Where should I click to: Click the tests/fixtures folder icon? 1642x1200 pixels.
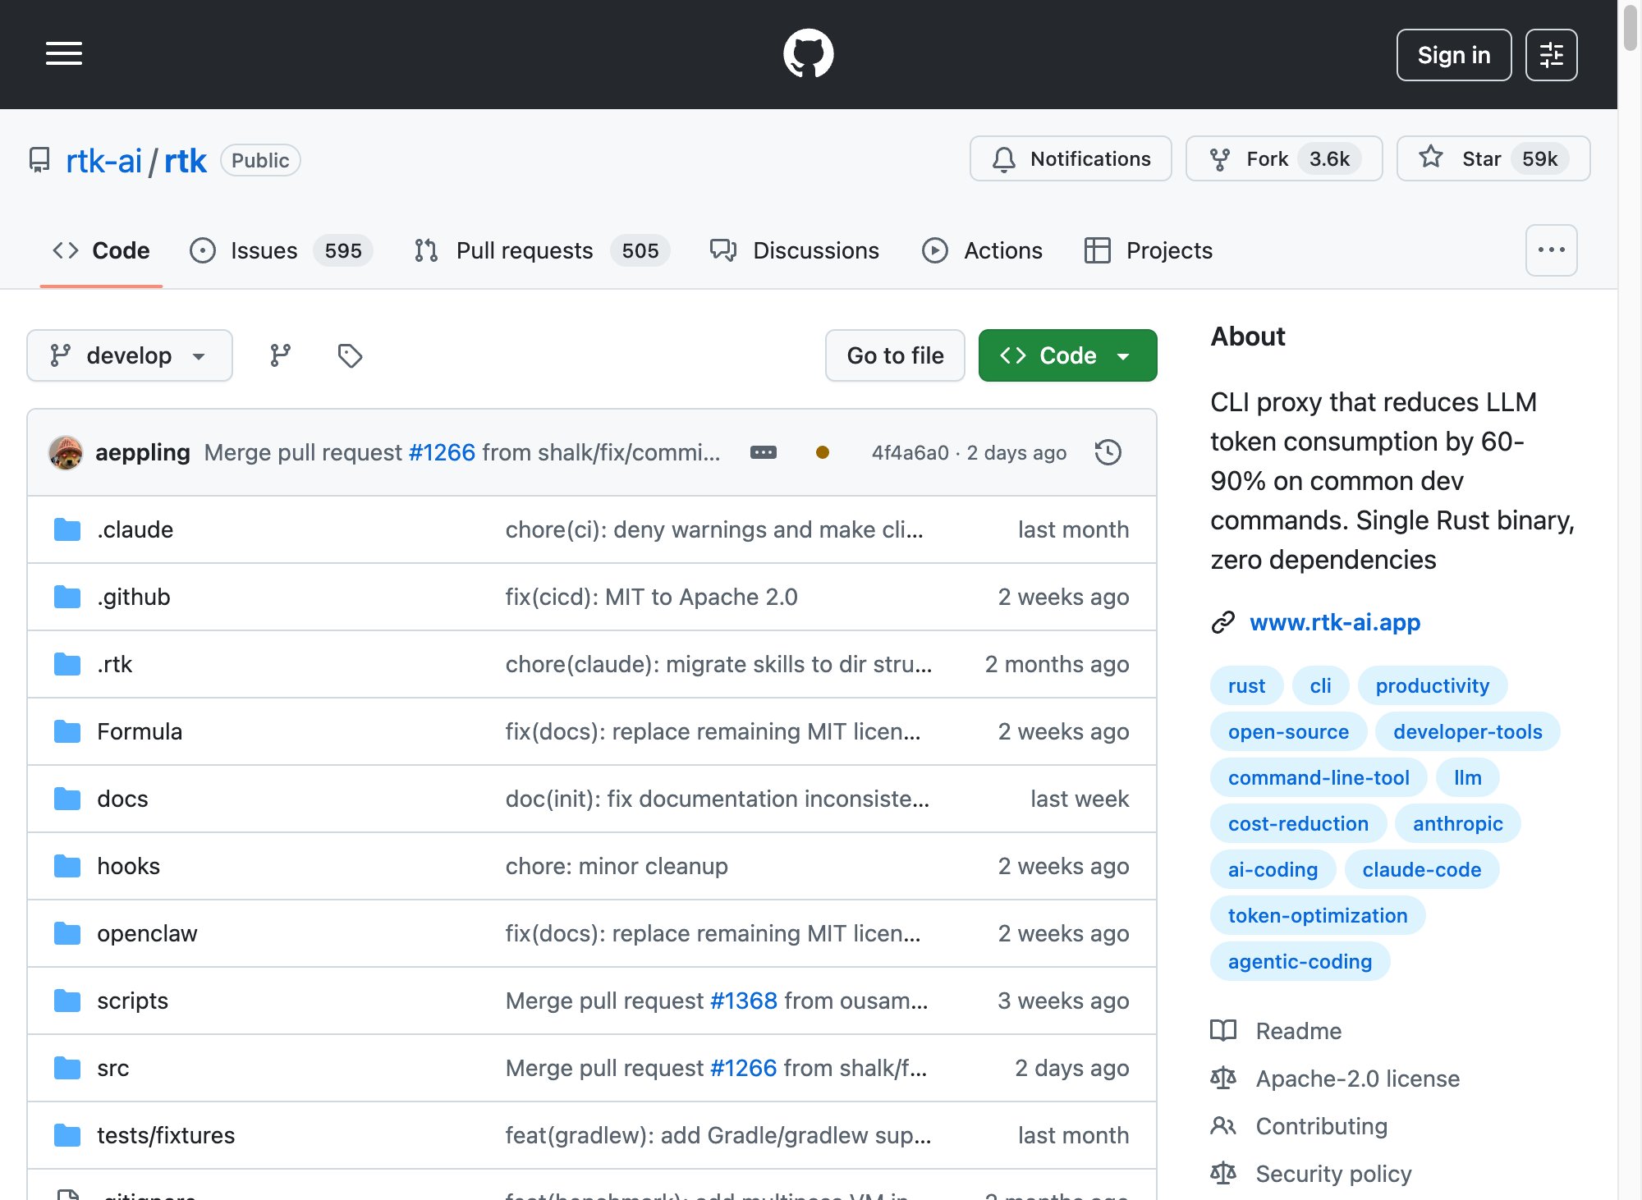point(67,1135)
